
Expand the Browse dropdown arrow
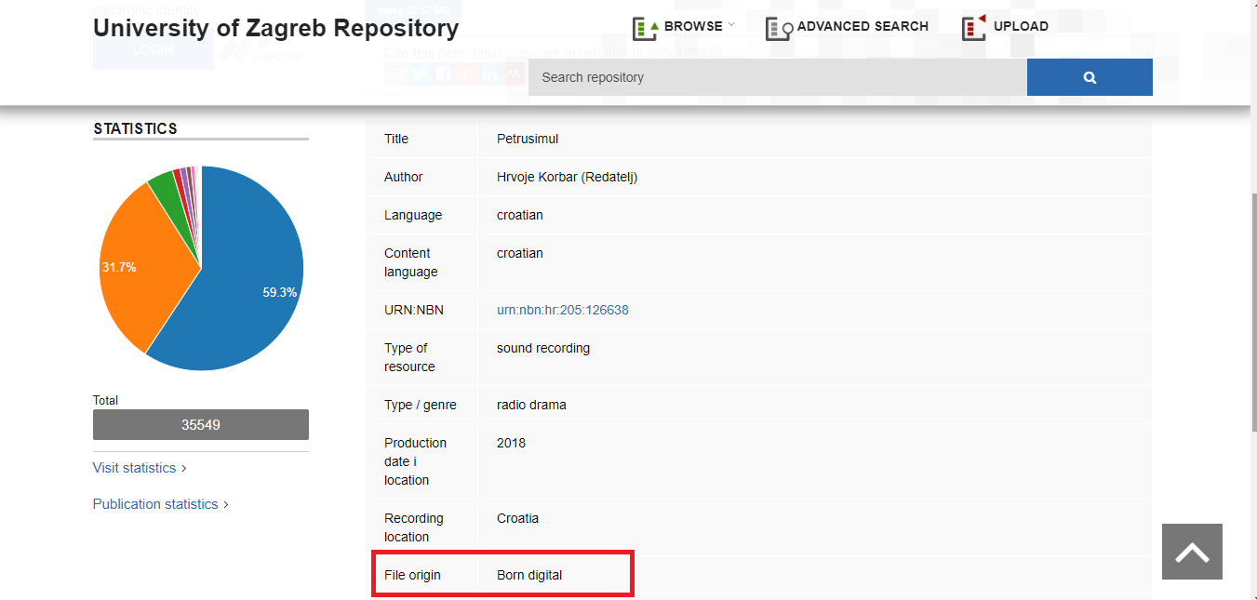click(731, 25)
